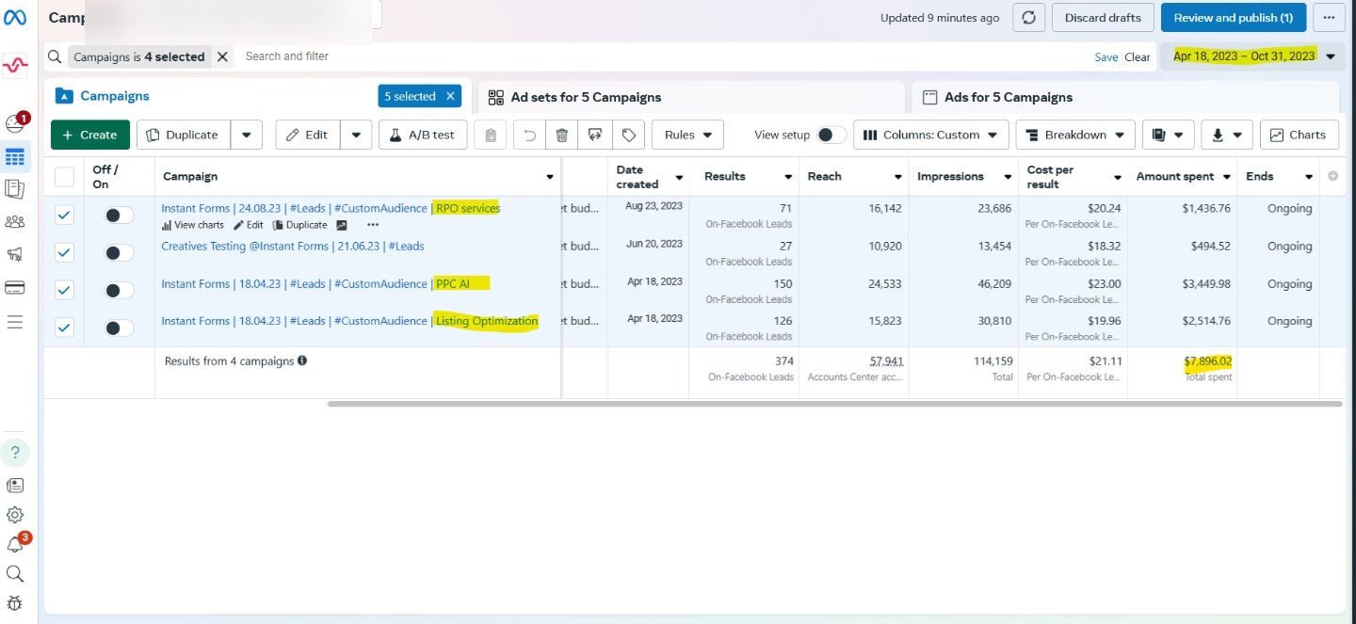This screenshot has width=1356, height=624.
Task: Open the advertising megaphone icon in sidebar
Action: pos(15,254)
